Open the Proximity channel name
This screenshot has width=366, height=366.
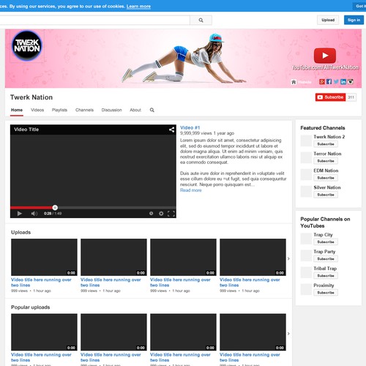click(324, 285)
